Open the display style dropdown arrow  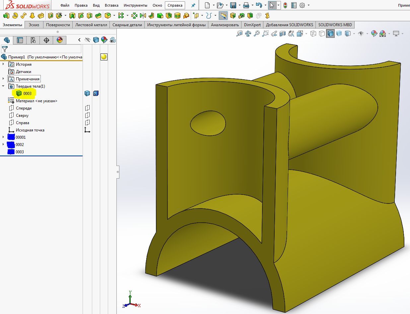[x=354, y=34]
